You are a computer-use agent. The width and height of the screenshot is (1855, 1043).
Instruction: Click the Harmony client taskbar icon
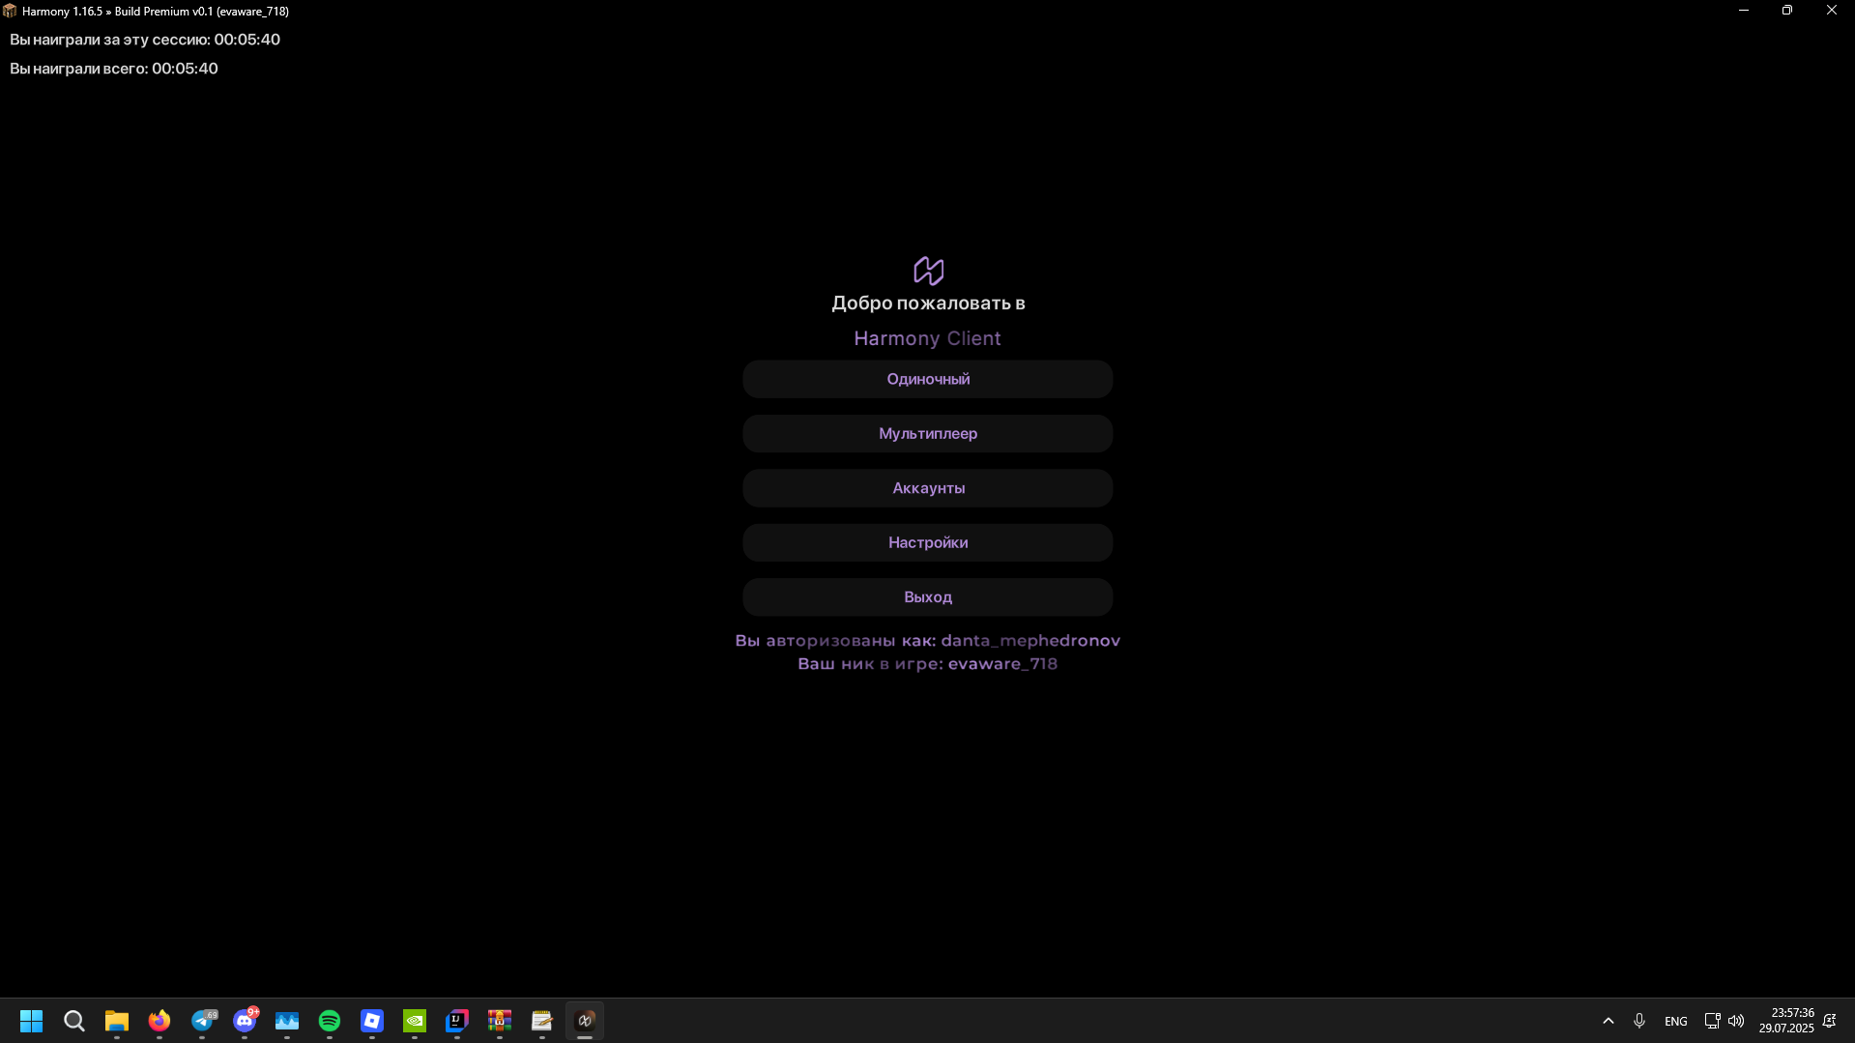click(585, 1021)
